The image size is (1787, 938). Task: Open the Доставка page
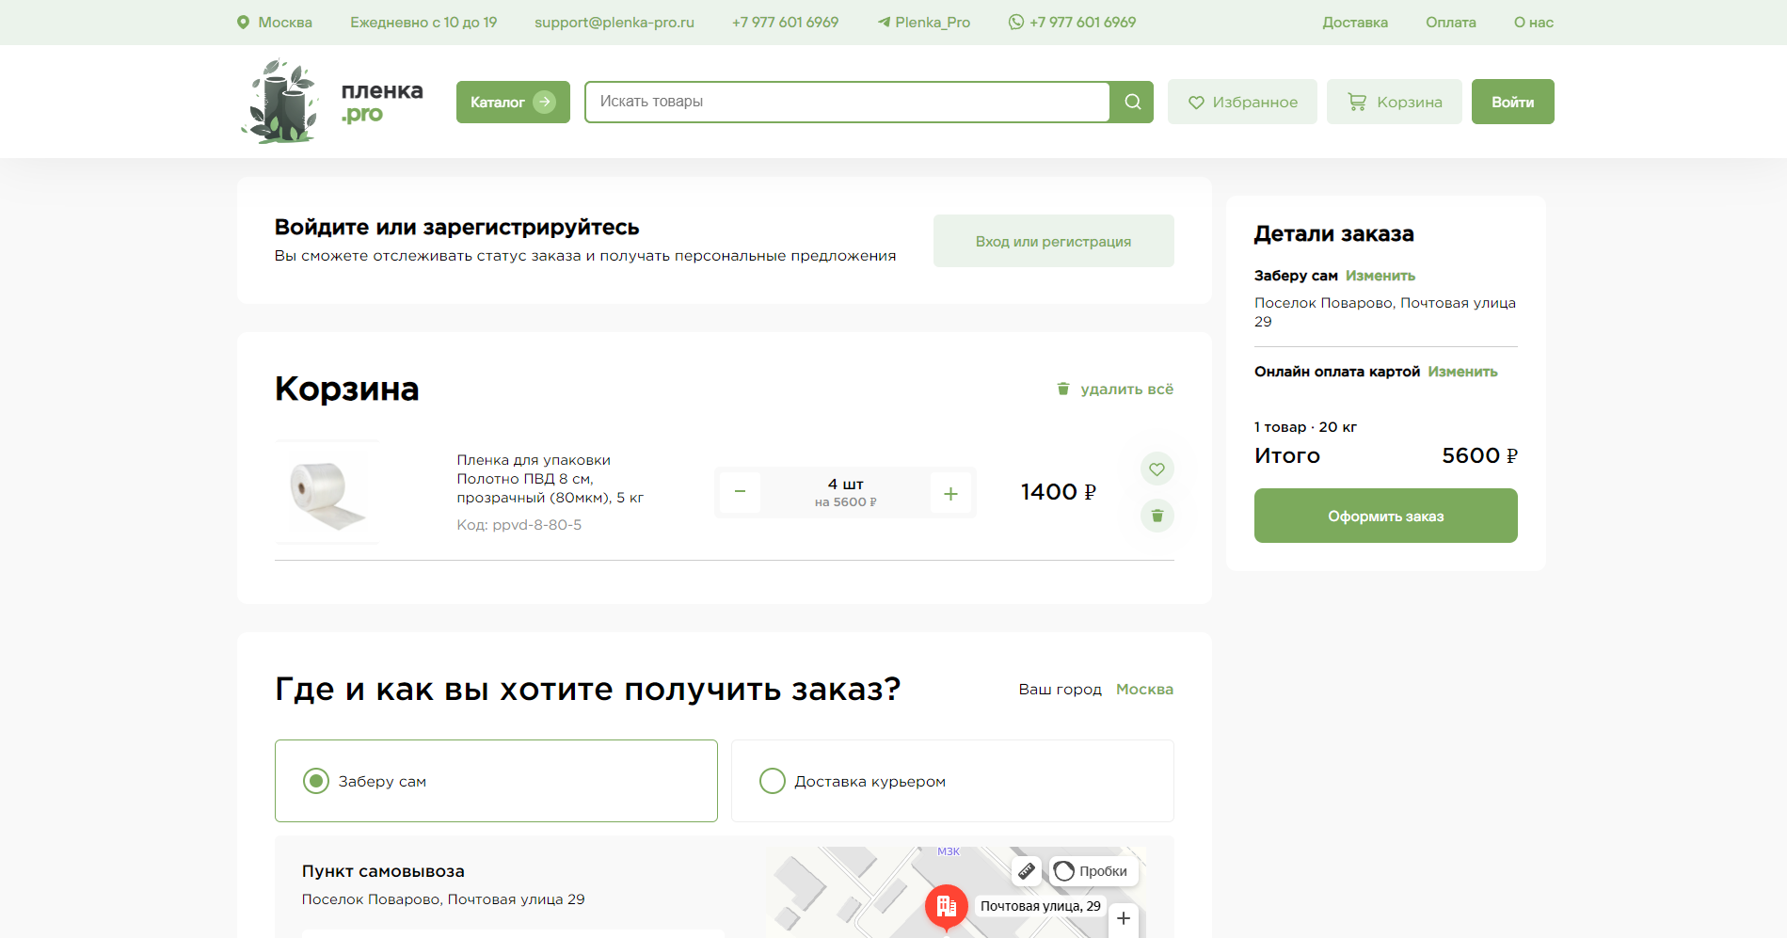coord(1355,23)
